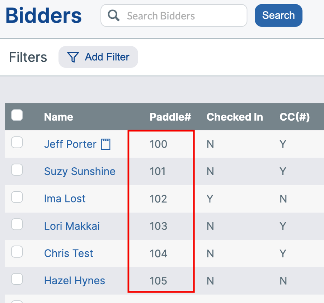Select the Suzy Sunshine row checkbox
Screen dimensions: 324x303
[17, 170]
